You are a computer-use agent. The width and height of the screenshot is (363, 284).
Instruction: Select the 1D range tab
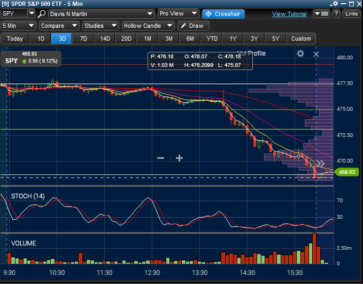(41, 39)
